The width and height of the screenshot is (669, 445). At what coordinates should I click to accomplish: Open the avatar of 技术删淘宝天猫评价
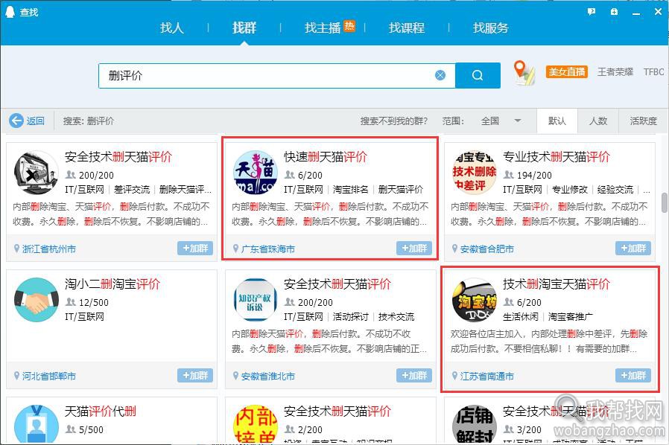[x=475, y=300]
